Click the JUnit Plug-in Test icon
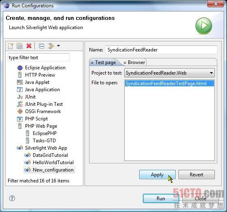The width and height of the screenshot is (227, 212). 20,104
